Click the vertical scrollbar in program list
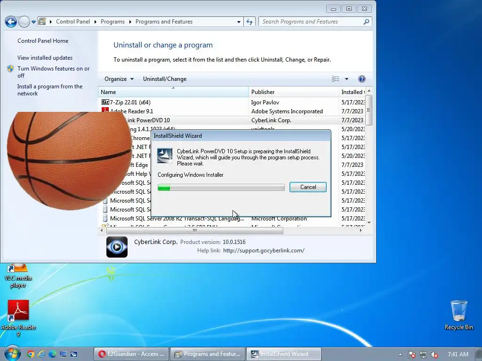This screenshot has height=361, width=482. point(369,110)
